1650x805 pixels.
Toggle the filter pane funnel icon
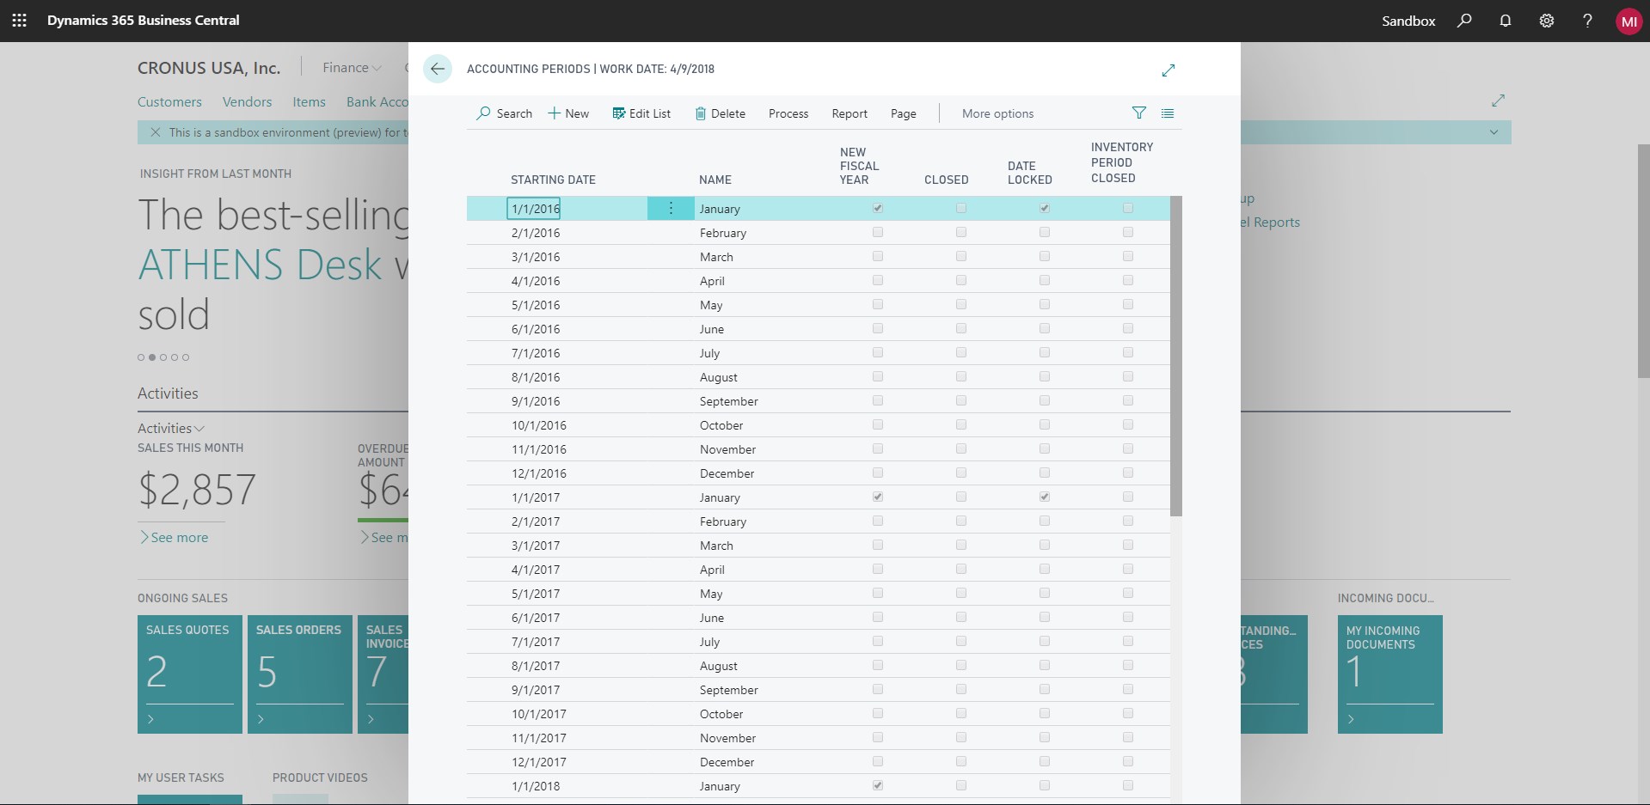point(1139,113)
